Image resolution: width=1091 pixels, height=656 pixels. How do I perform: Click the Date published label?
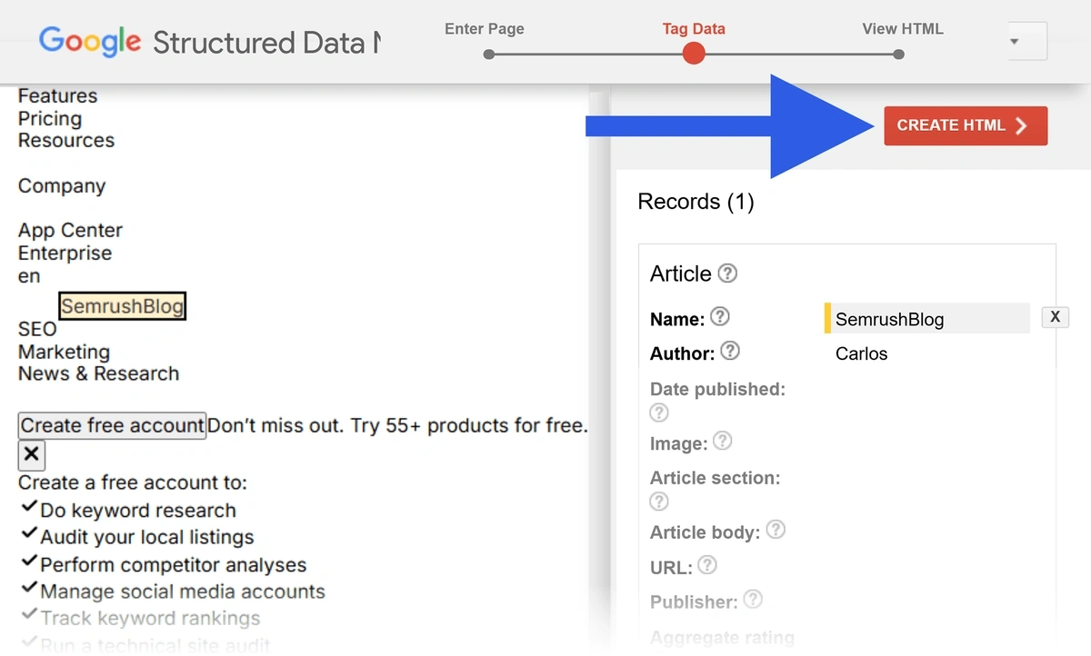click(x=717, y=389)
